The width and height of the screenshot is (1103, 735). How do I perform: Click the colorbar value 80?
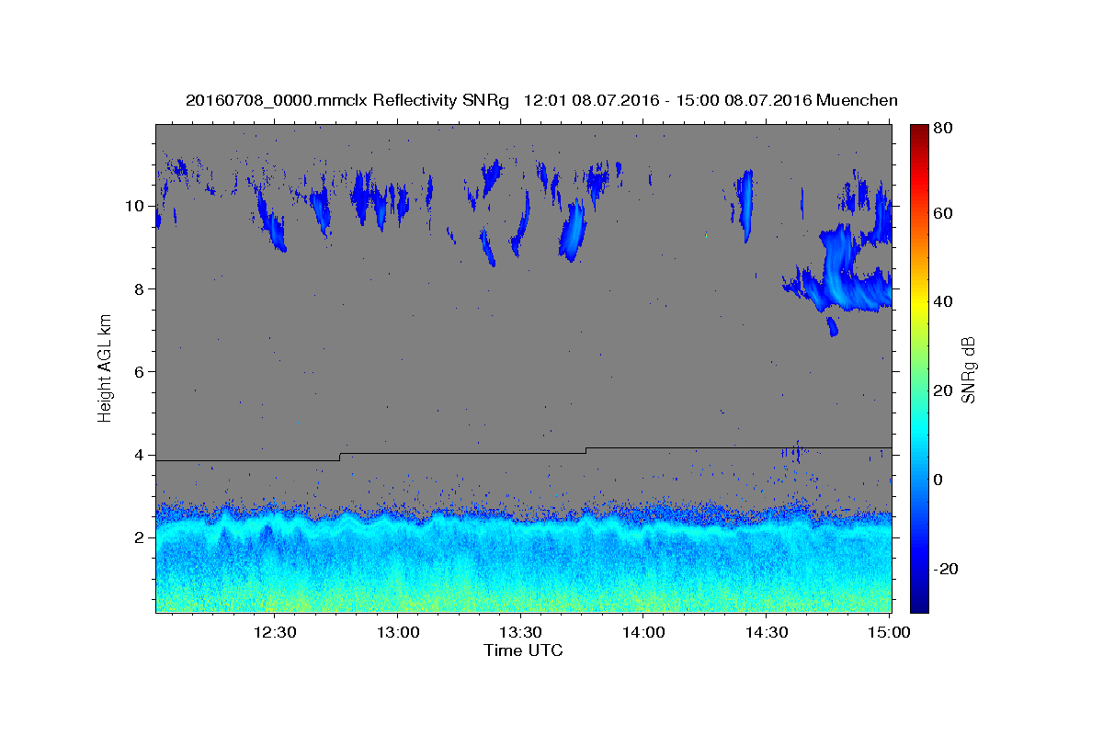click(945, 128)
